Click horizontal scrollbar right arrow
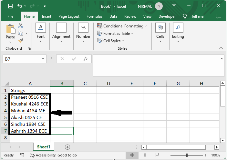227x160 pixels. (x=217, y=147)
